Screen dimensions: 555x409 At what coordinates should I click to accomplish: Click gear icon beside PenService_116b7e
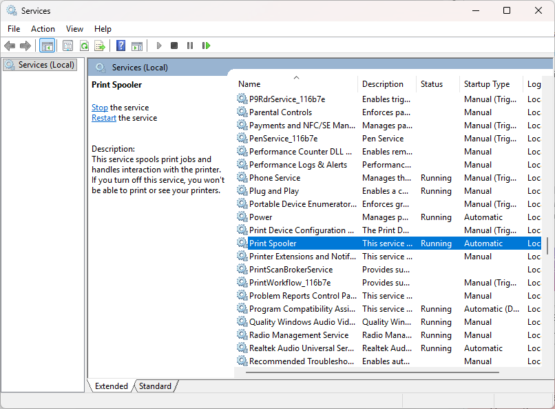(x=242, y=138)
